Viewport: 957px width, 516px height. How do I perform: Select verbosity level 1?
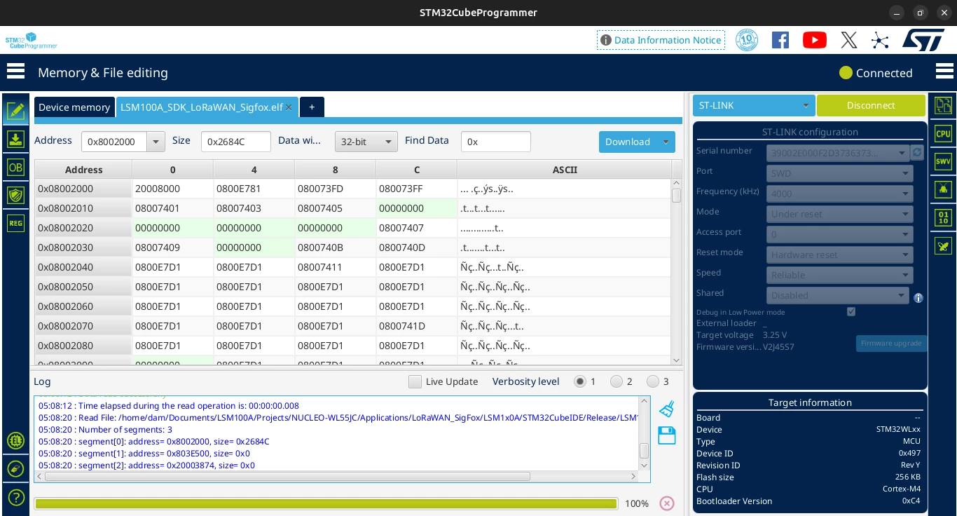point(580,381)
